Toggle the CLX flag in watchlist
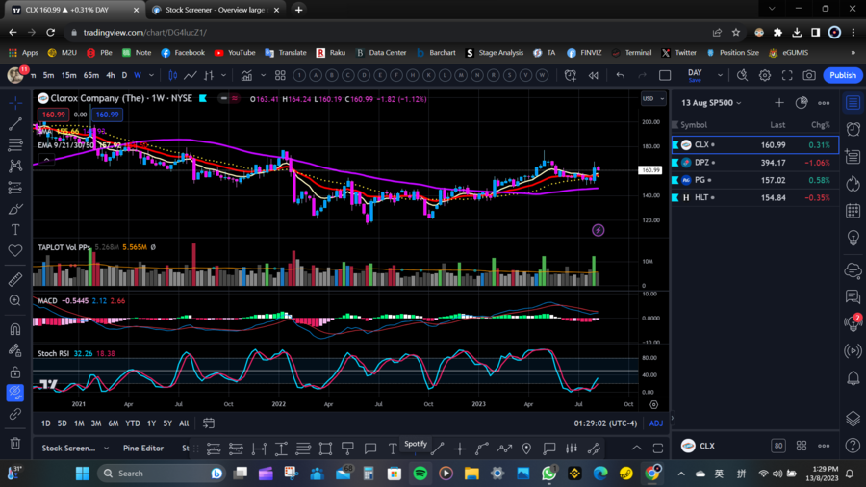 click(675, 145)
